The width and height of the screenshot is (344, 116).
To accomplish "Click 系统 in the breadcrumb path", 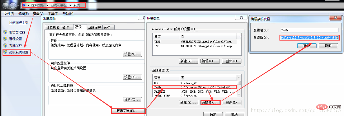I will click(77, 5).
